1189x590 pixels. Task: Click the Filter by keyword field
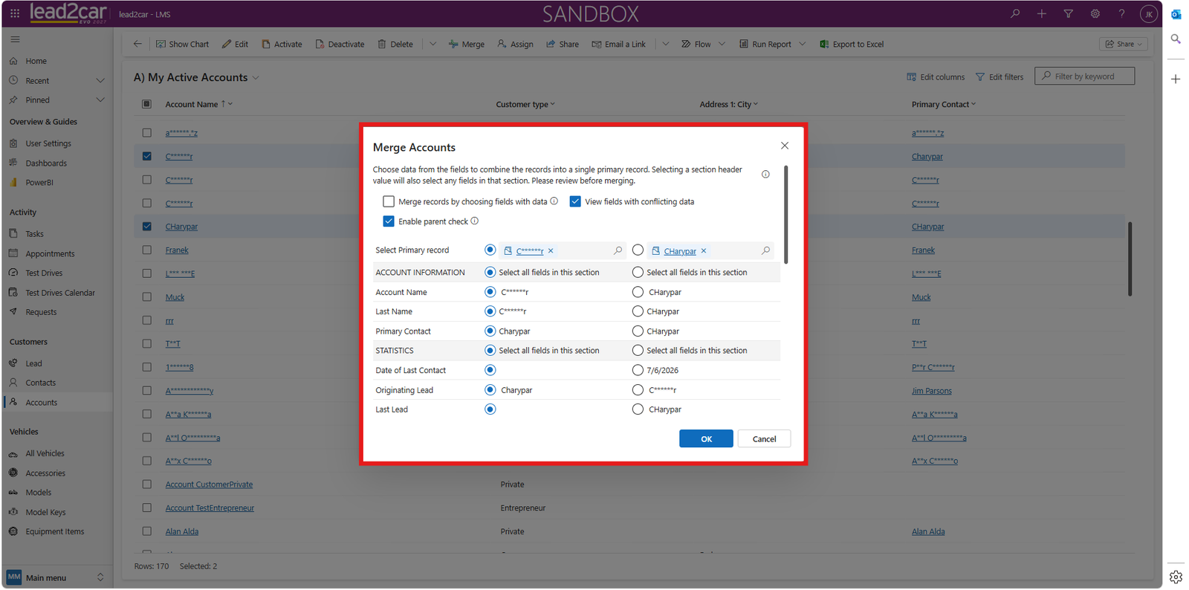(x=1084, y=76)
